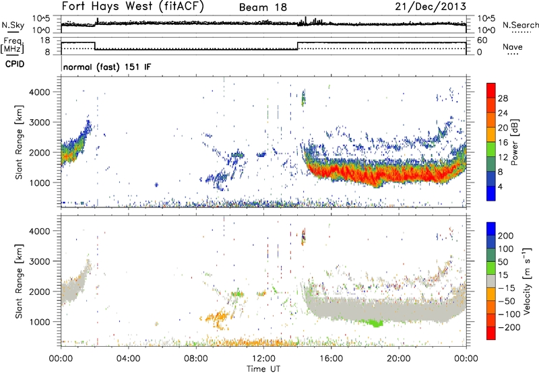539x373 pixels.
Task: Click the '3000' tick in the velocity panel
Action: (x=39, y=261)
